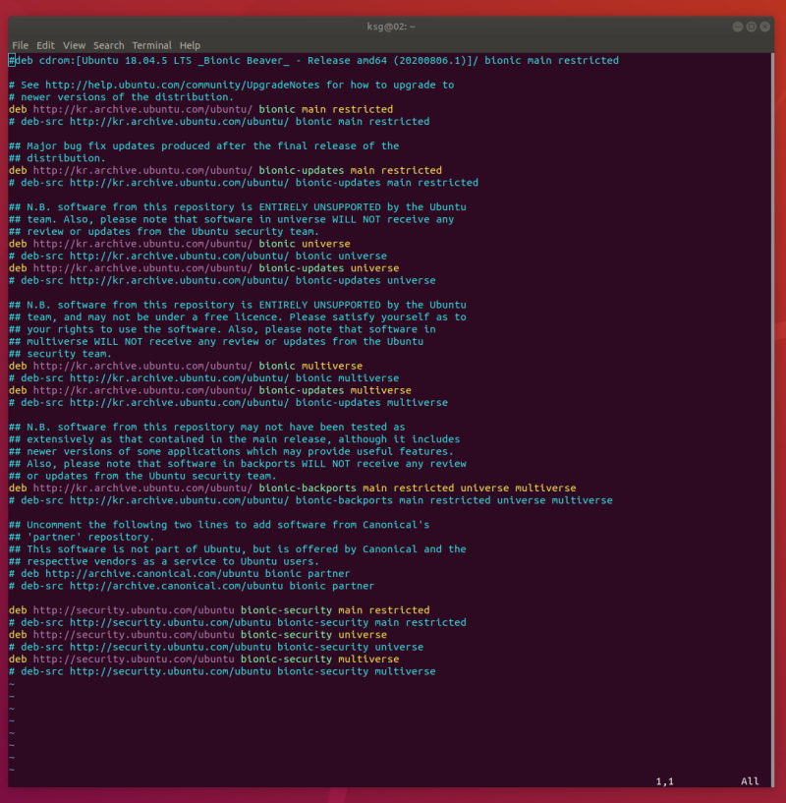
Task: Click '# deb http://archive.canonical.com/ubuntu bionic partner'
Action: coord(179,574)
